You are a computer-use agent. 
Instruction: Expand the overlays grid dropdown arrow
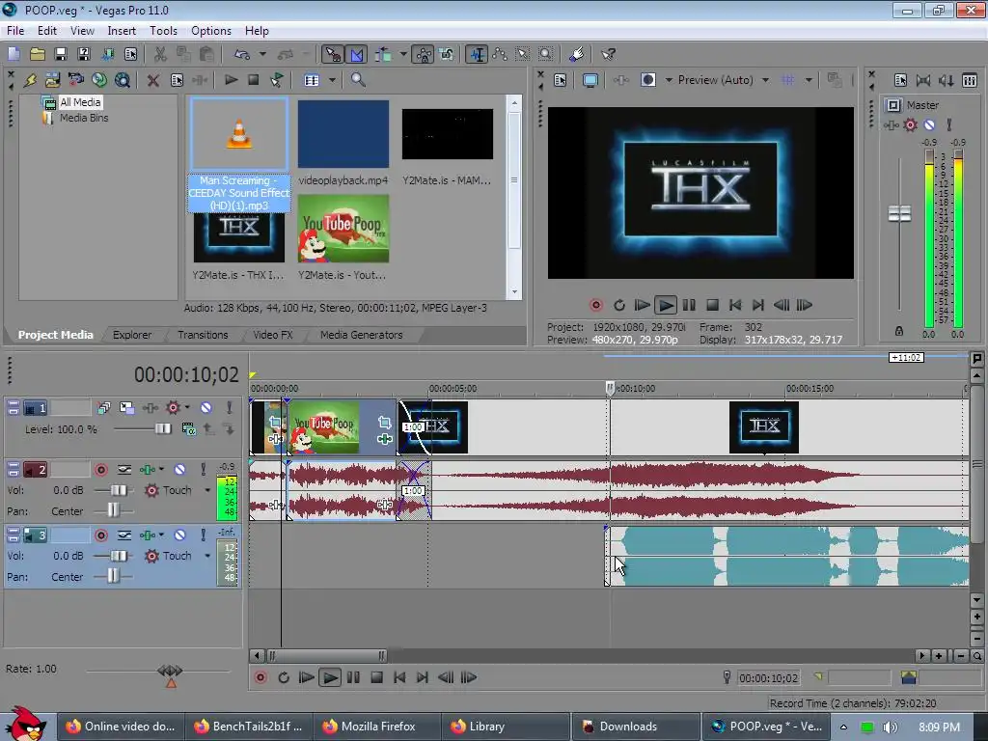(x=809, y=80)
